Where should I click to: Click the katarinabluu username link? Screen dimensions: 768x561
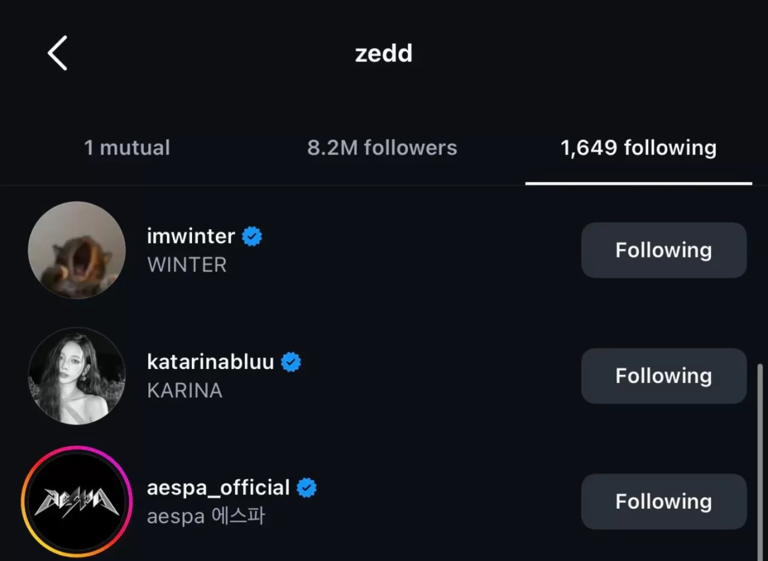(211, 361)
